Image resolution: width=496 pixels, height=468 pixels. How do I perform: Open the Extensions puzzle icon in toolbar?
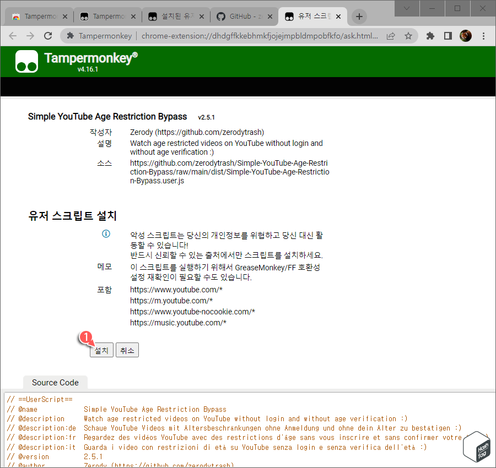[430, 36]
